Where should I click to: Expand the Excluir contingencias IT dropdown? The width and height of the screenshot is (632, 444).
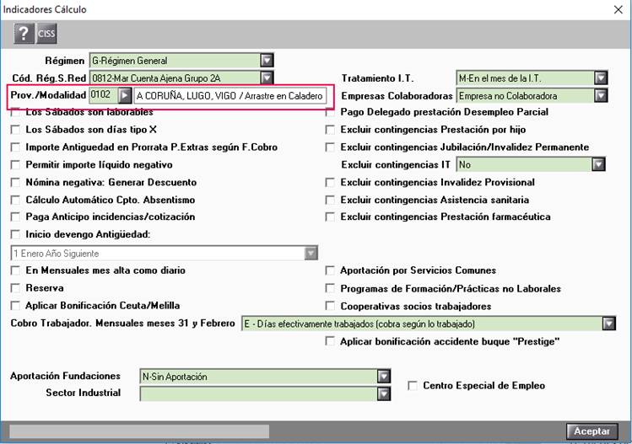point(598,164)
